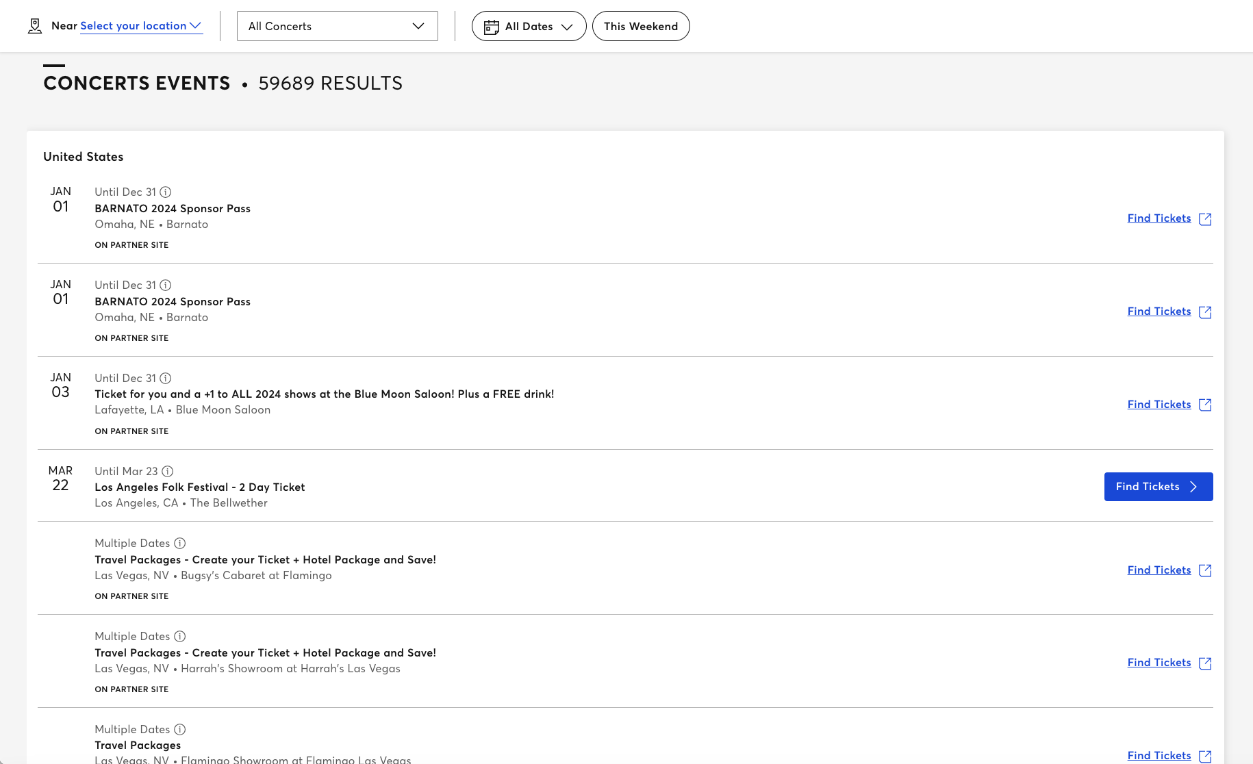Click the calendar icon in All Dates
The image size is (1253, 764).
(x=492, y=27)
